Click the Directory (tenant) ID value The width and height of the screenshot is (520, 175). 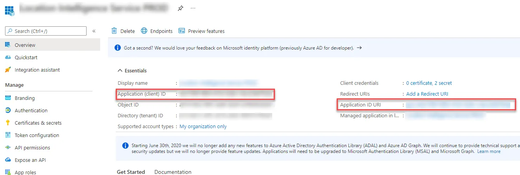[225, 115]
